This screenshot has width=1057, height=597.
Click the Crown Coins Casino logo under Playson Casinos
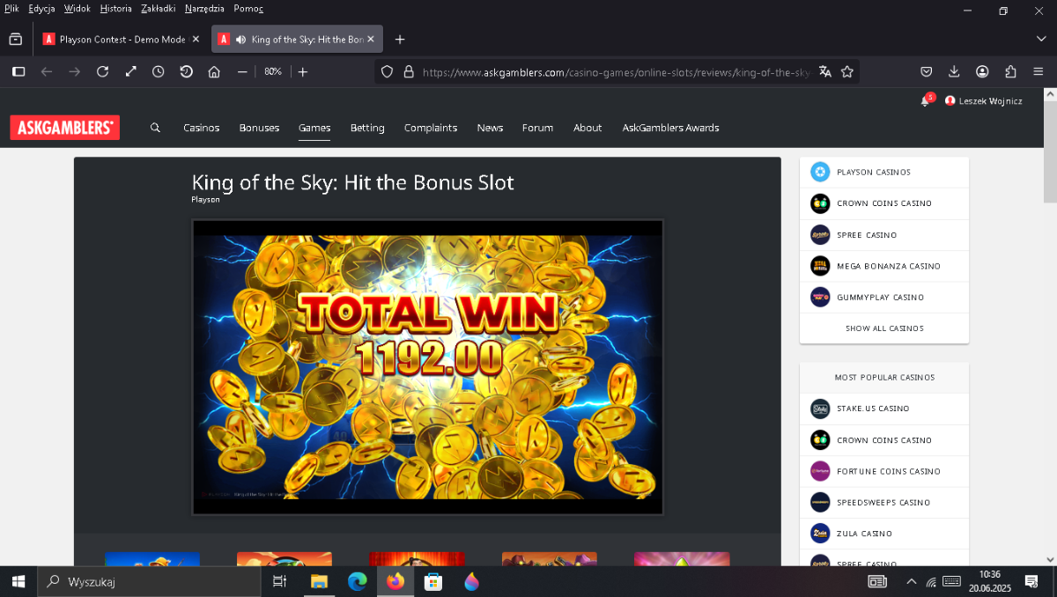point(820,203)
